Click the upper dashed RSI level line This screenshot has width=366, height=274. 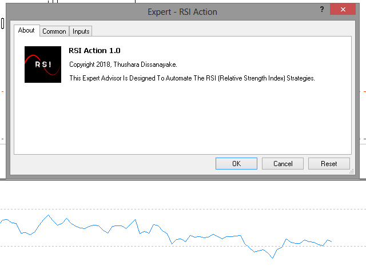point(183,209)
